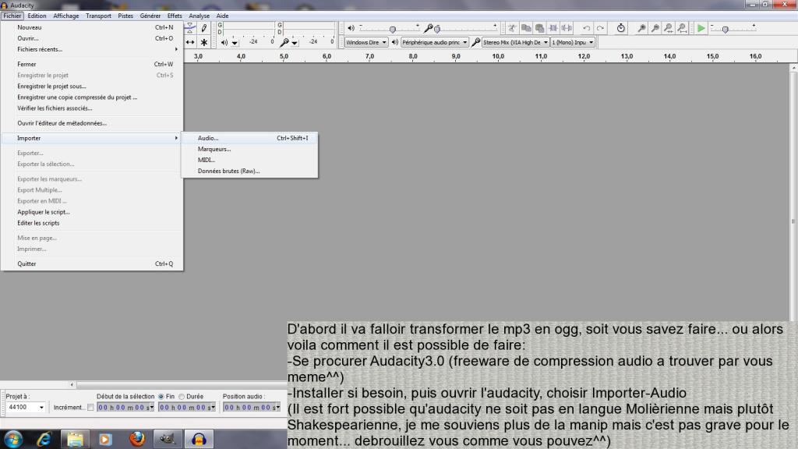Select the Multi-tool asterisk icon

[x=204, y=42]
